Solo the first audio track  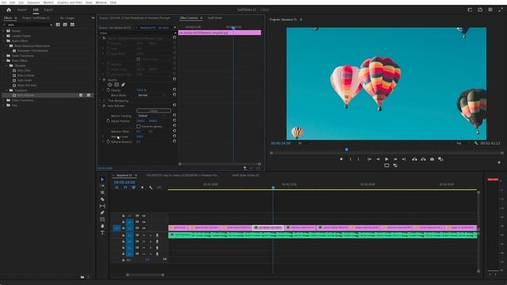(151, 235)
